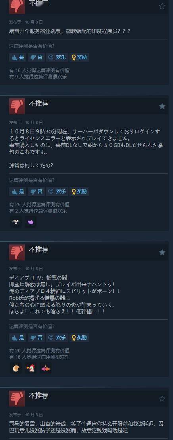Vote 是 on the 暴雪开个服务器 review

coord(17,57)
